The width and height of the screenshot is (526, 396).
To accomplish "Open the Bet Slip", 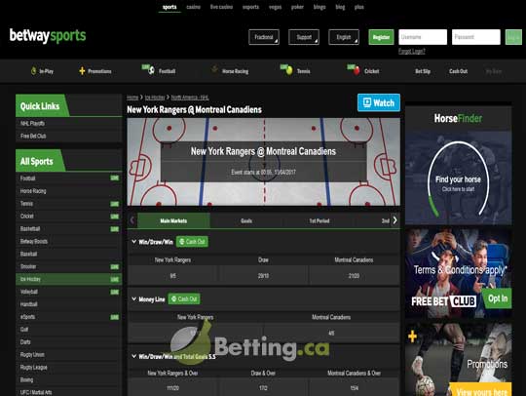I will coord(423,71).
